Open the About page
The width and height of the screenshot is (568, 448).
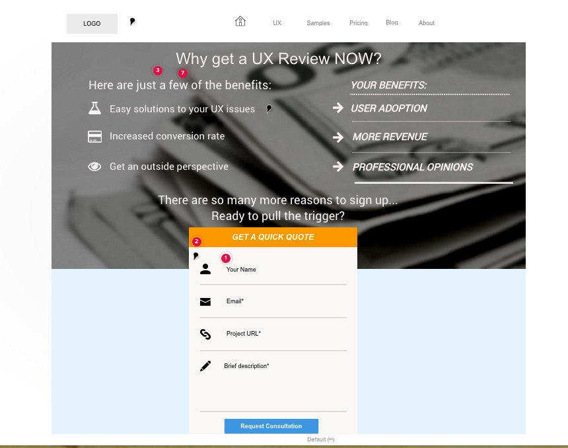[x=427, y=23]
